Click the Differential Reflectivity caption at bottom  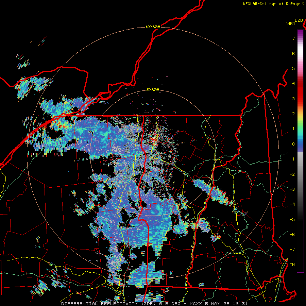(154, 304)
